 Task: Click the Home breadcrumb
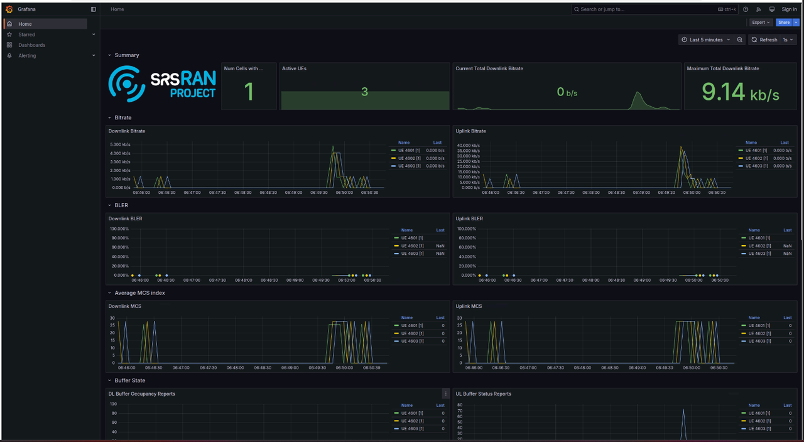(117, 9)
